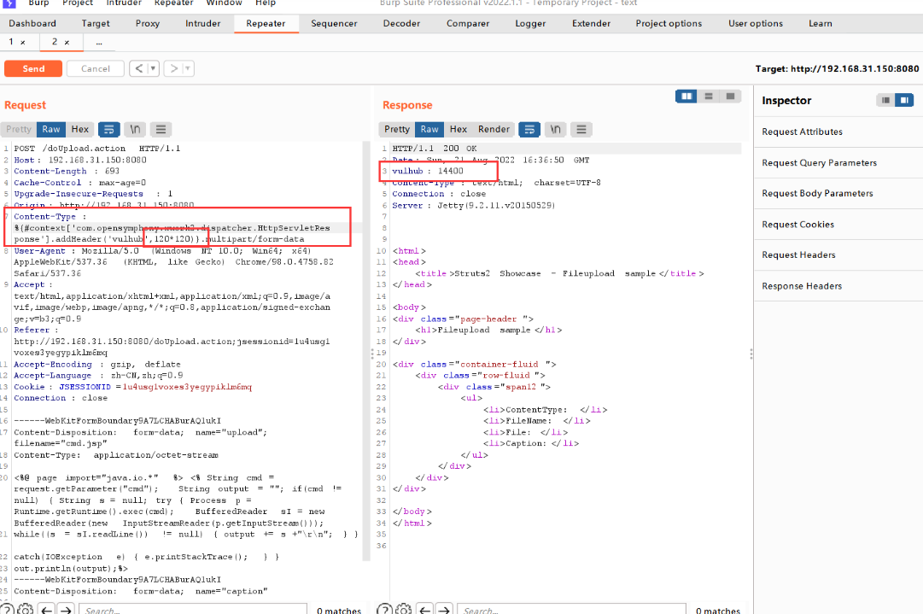Open the User options tab
The width and height of the screenshot is (923, 614).
756,24
